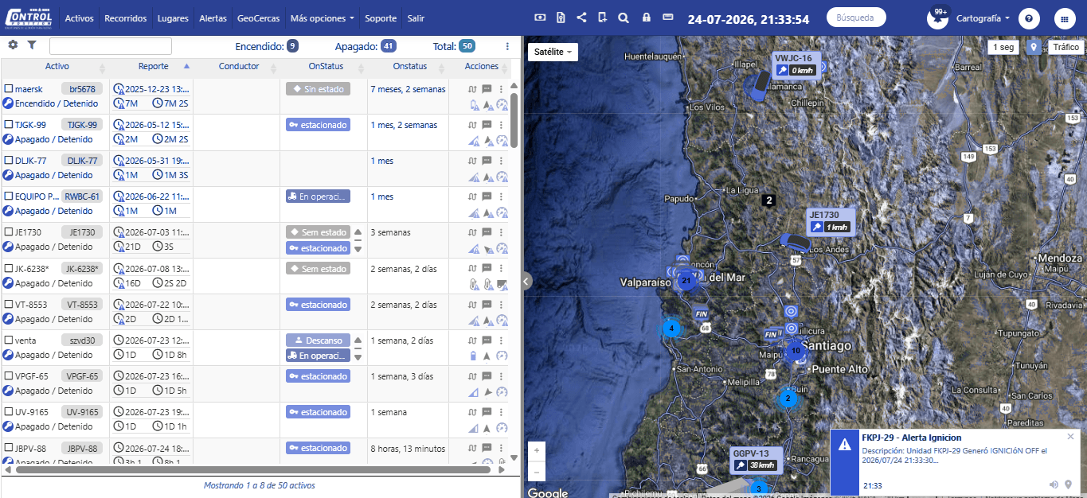Open the Lugares menu

point(173,18)
